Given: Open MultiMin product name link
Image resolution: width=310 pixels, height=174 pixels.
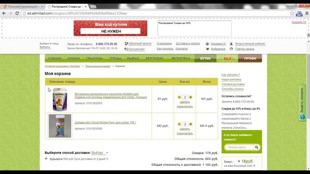Looking at the screenshot, I should [111, 96].
